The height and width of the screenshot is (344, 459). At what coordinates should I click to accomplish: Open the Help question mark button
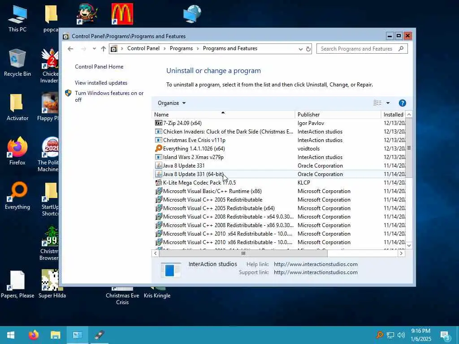pos(402,103)
